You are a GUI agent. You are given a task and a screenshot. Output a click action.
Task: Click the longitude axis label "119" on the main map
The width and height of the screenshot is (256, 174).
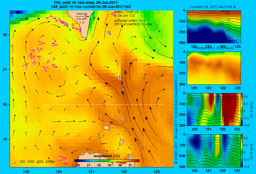(x=26, y=171)
